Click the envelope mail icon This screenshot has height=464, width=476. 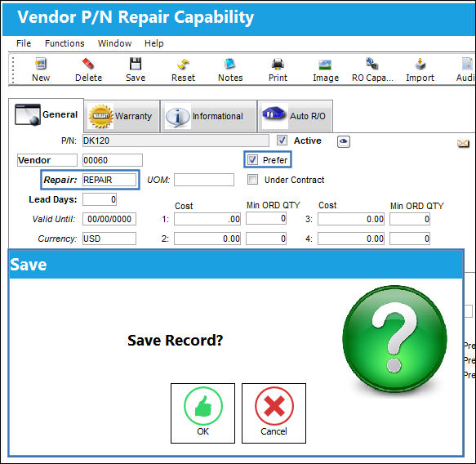[x=463, y=143]
